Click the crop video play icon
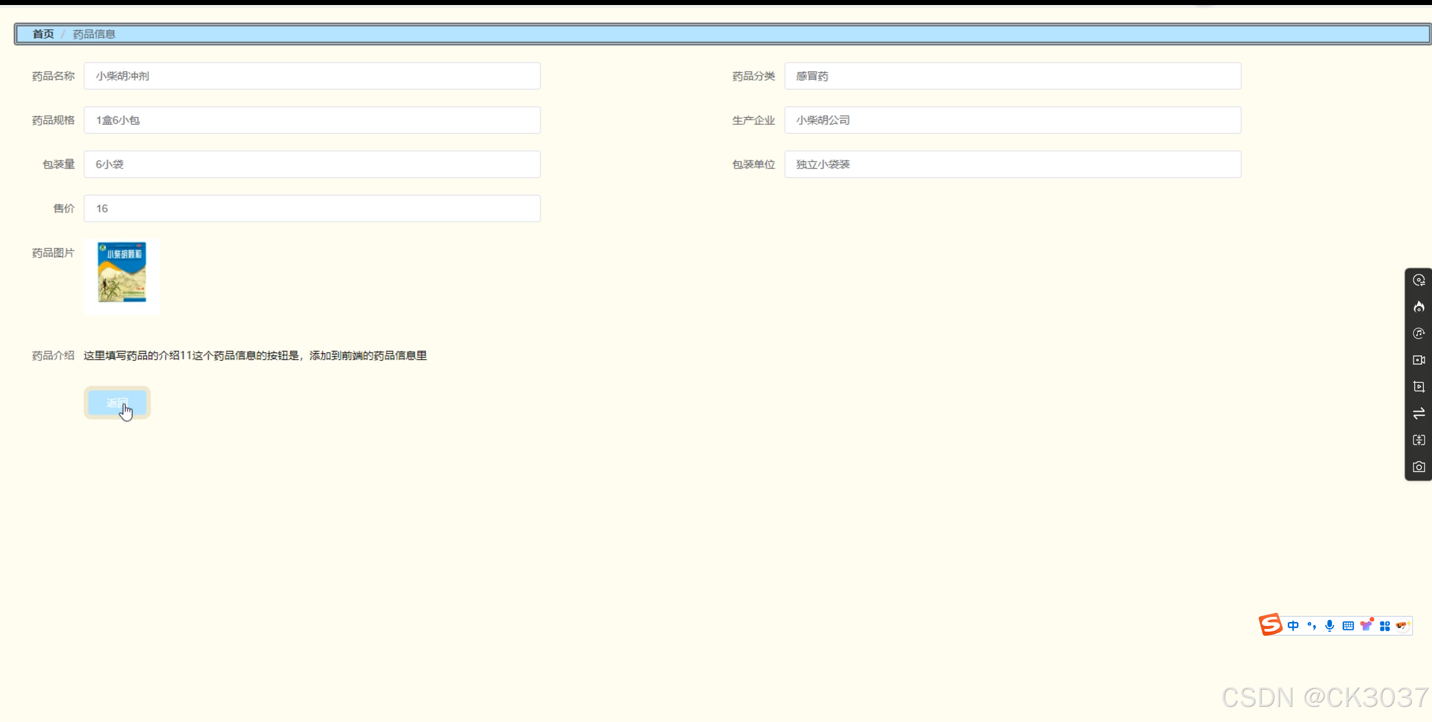The height and width of the screenshot is (722, 1432). 1419,387
